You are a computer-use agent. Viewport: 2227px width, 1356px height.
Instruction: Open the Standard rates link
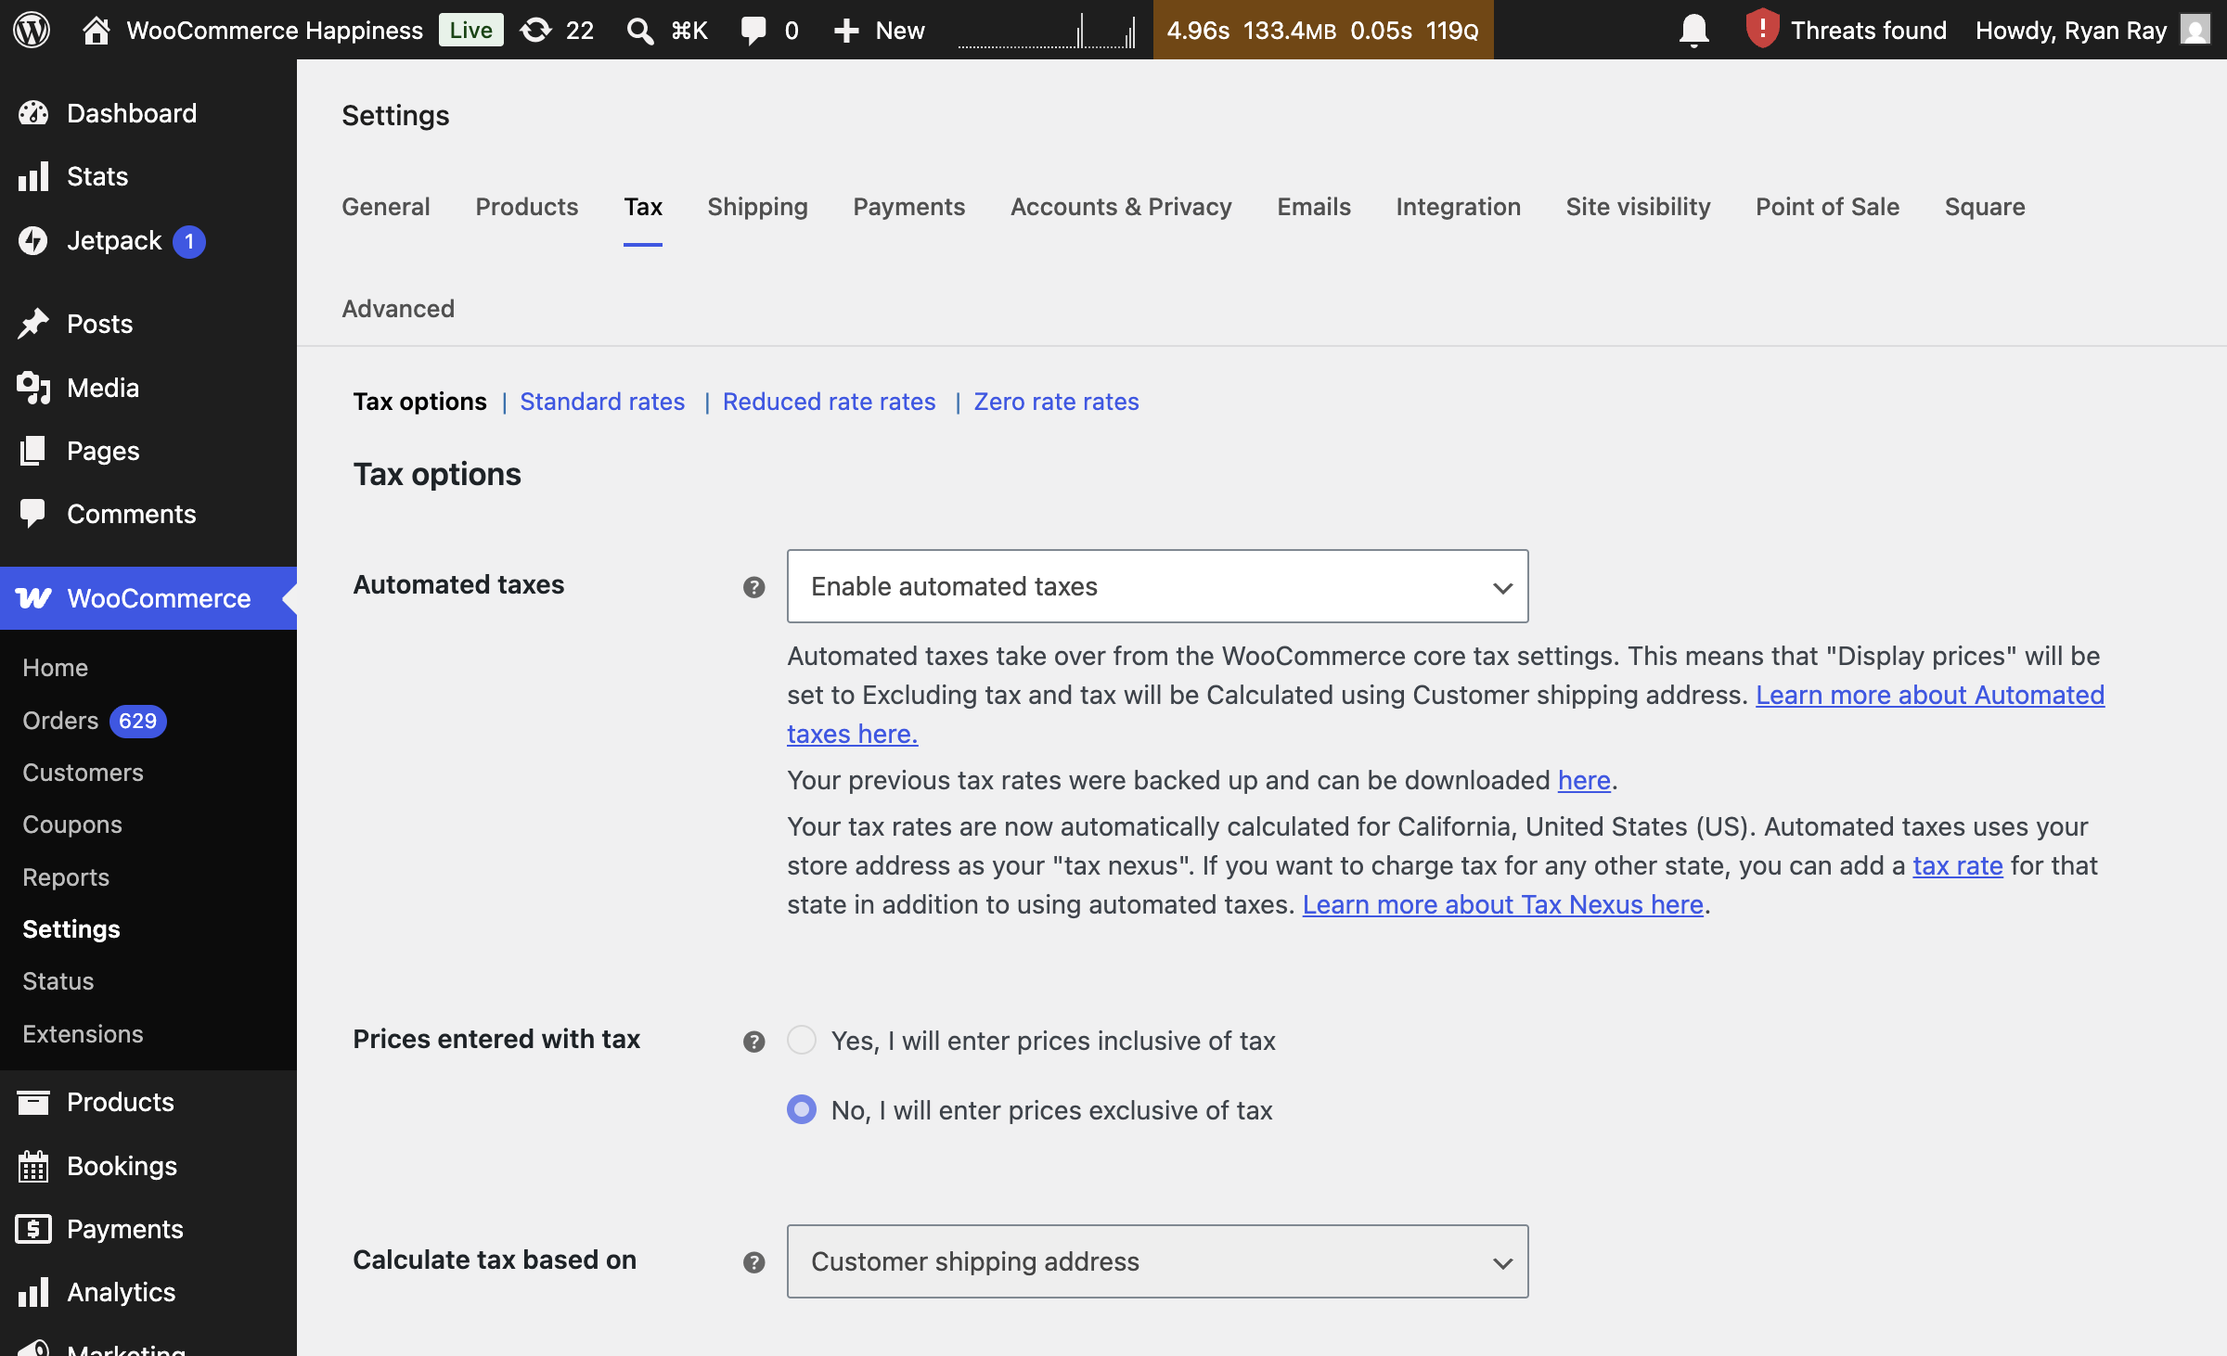602,402
